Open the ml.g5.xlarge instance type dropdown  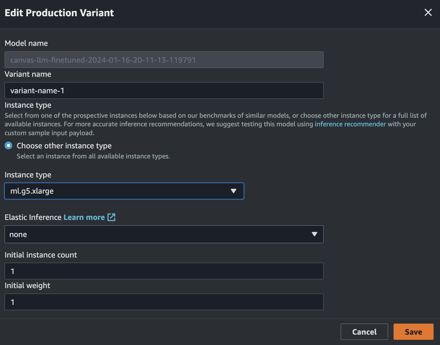pyautogui.click(x=124, y=191)
